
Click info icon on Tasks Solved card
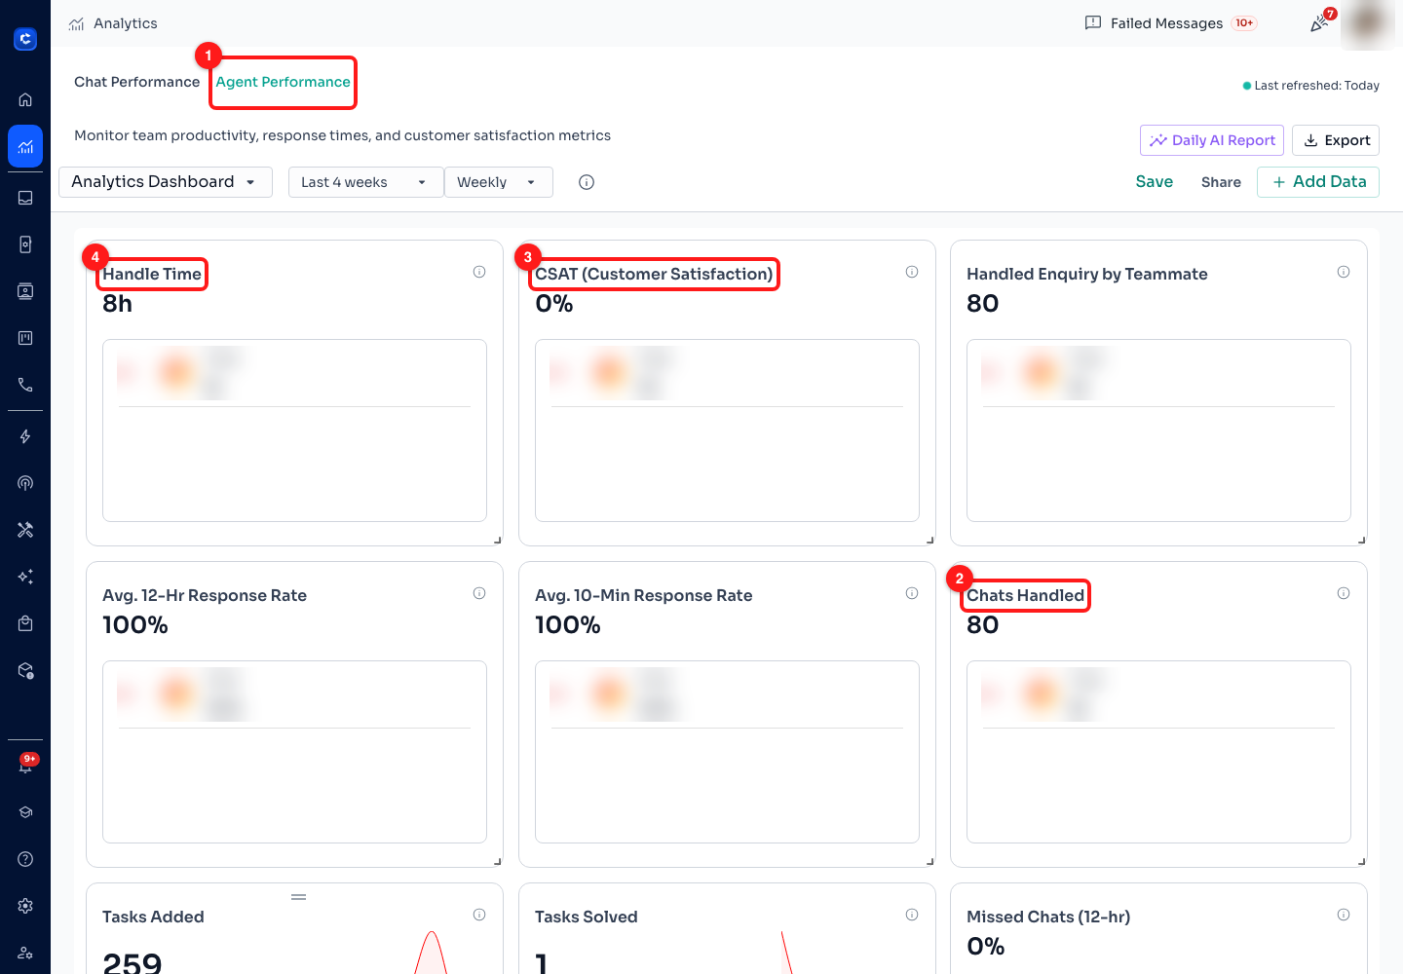click(x=912, y=915)
